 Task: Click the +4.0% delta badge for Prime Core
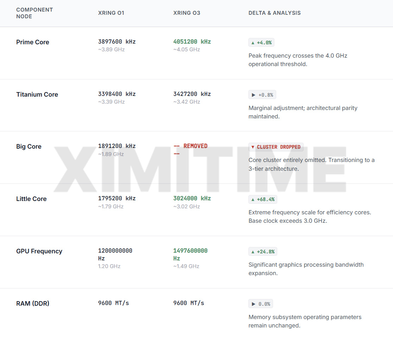click(261, 43)
